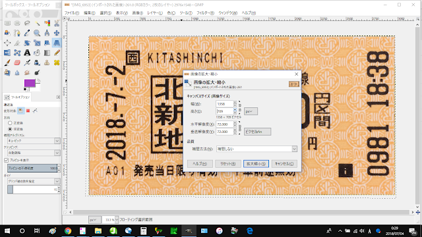Open the px size unit dropdown in scale dialog
The width and height of the screenshot is (422, 237).
(251, 111)
